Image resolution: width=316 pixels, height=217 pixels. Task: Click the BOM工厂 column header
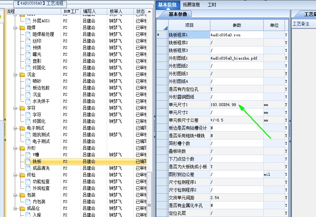71,12
